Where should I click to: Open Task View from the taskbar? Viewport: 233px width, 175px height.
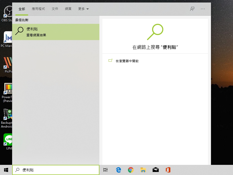point(105,170)
